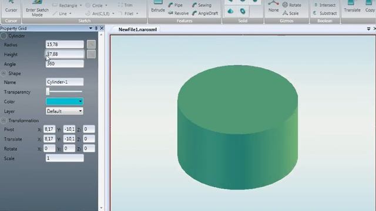The height and width of the screenshot is (211, 376).
Task: Select the None gizmo
Action: point(273,6)
